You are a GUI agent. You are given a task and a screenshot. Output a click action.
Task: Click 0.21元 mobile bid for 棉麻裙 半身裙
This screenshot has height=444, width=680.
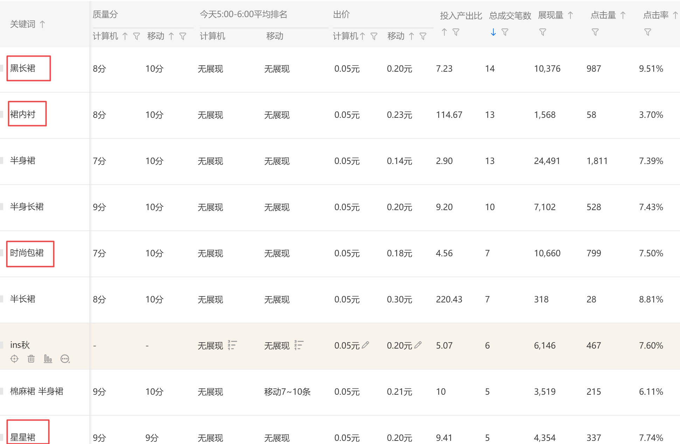(x=400, y=392)
